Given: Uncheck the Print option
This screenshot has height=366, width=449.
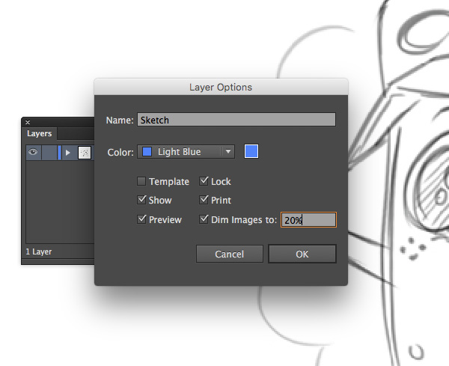Looking at the screenshot, I should [x=204, y=201].
